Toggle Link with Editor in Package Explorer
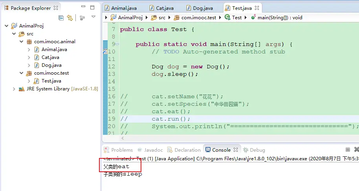Screen dimensions: 359x191 [x=70, y=18]
